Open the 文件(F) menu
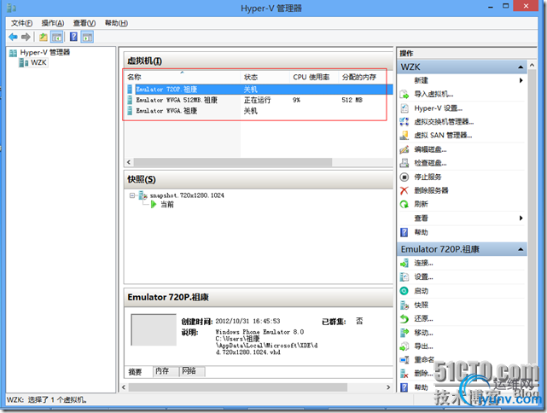Viewport: 547px width, 413px height. 21,23
